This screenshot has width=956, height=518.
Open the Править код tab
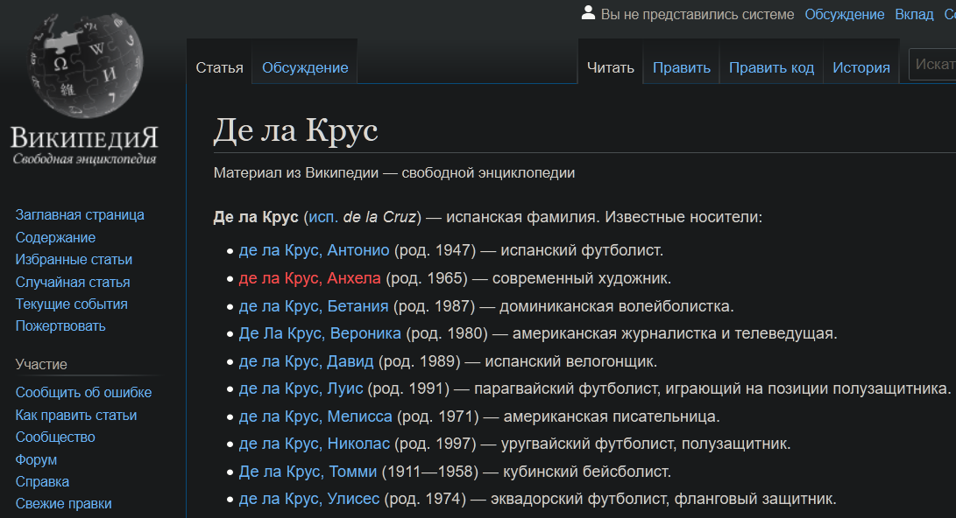(x=771, y=67)
